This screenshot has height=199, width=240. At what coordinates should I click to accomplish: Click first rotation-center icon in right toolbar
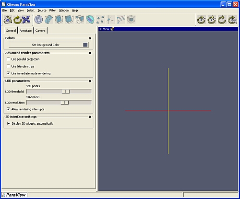point(202,20)
